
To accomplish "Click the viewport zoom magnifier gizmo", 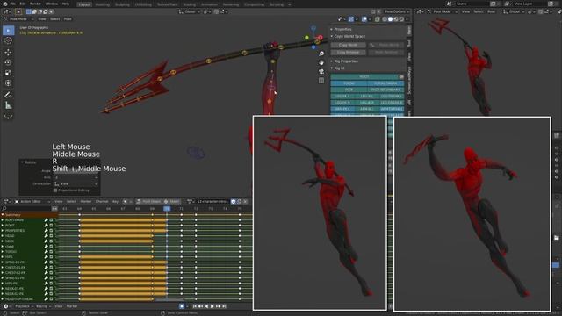I will (321, 54).
